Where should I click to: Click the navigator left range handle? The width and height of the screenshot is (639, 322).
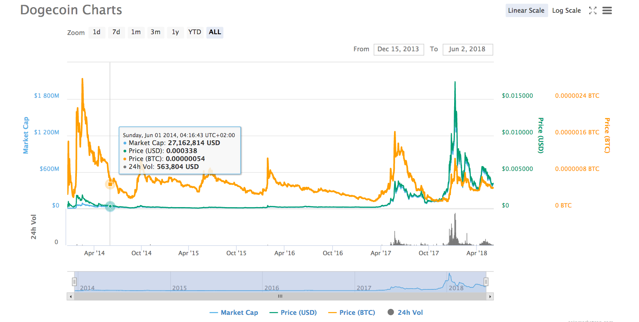[x=74, y=282]
